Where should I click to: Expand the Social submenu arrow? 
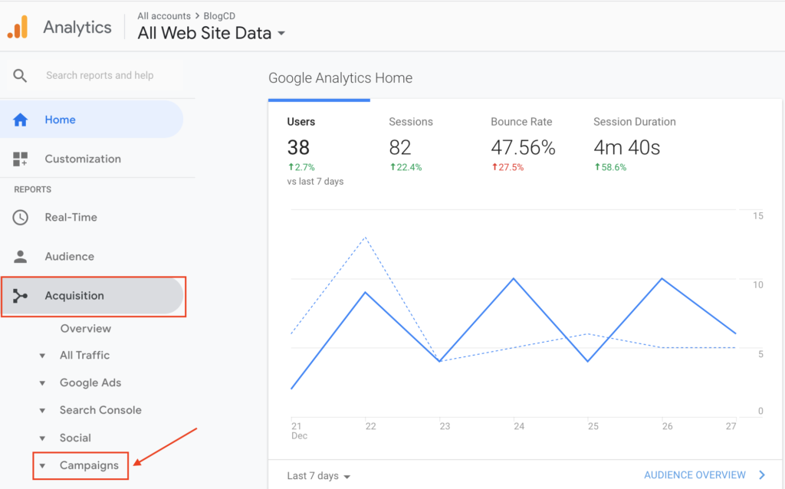(43, 438)
